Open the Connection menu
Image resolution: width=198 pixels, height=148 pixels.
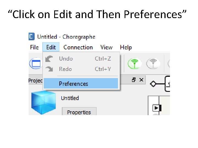coord(78,47)
